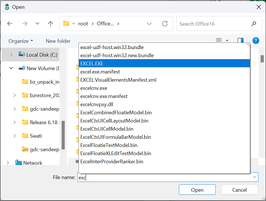This screenshot has height=201, width=266.
Task: Open the Organize menu
Action: tap(21, 41)
